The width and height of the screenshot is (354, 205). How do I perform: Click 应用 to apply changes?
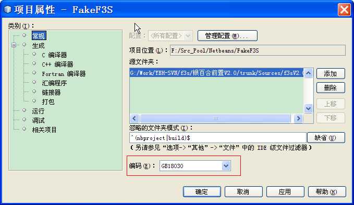tap(285, 191)
